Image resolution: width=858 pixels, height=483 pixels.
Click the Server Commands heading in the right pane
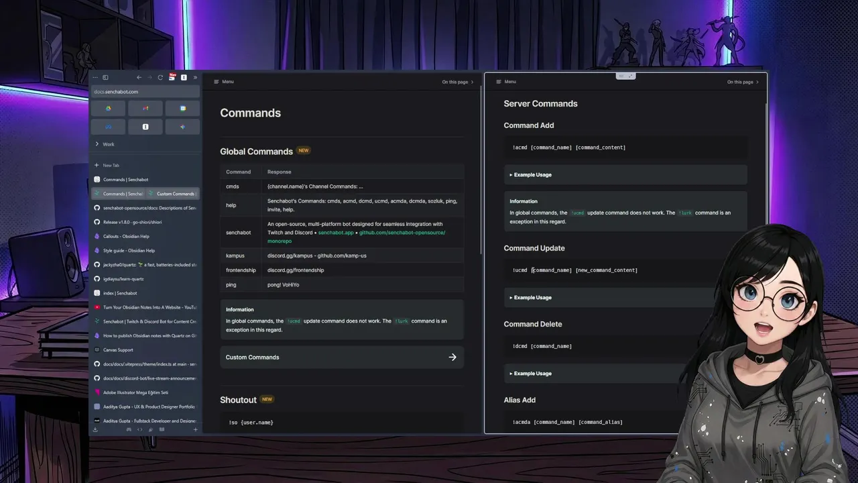click(x=540, y=103)
